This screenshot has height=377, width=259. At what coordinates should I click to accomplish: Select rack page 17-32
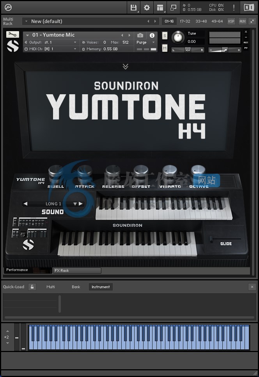click(x=185, y=21)
